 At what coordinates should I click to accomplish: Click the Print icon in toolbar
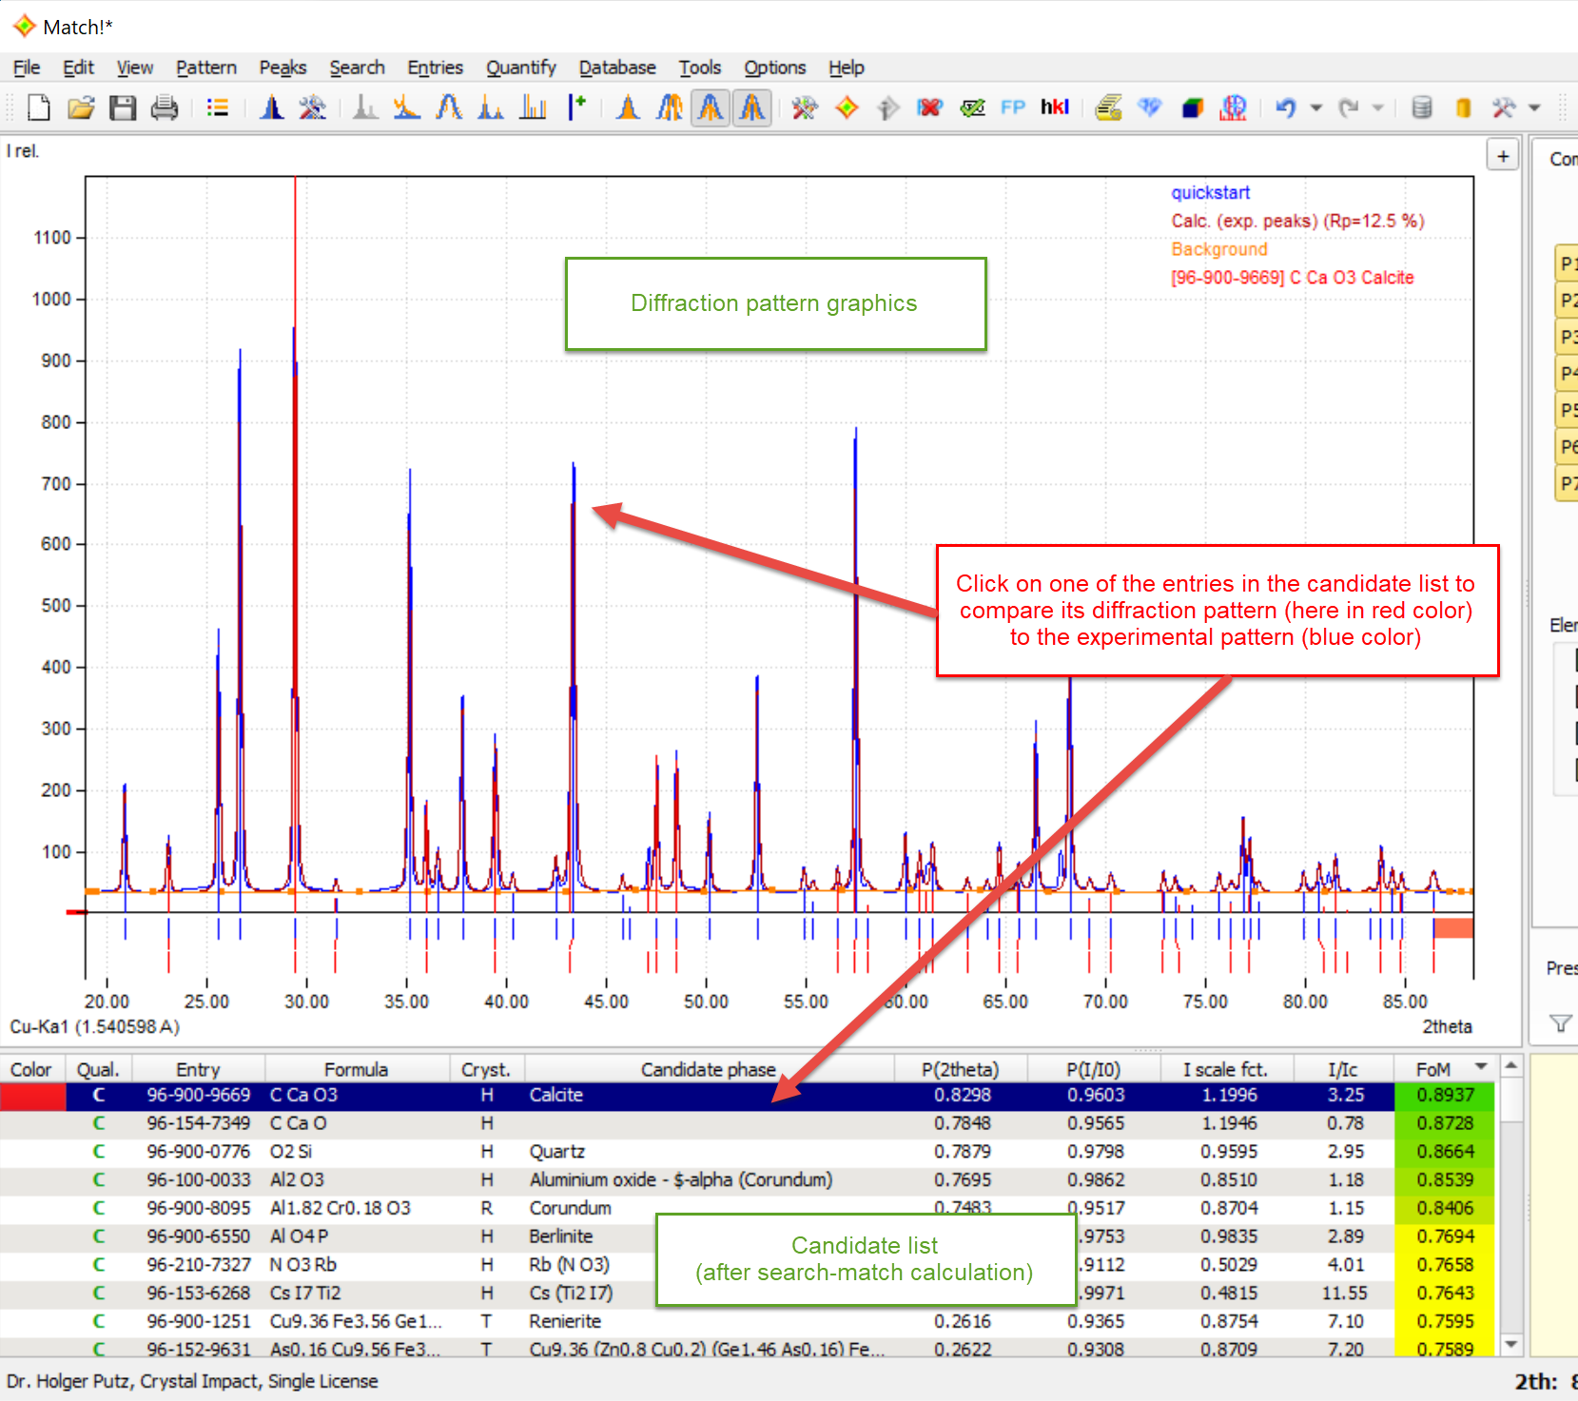(165, 107)
